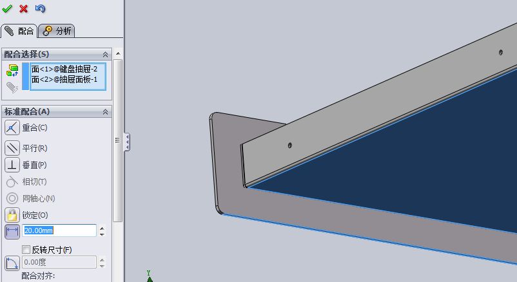Increase the distance value with up arrow

click(102, 228)
